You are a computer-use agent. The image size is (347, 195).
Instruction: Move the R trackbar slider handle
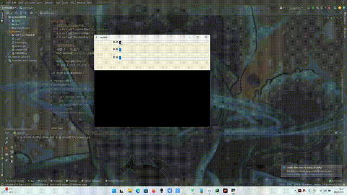tap(120, 42)
